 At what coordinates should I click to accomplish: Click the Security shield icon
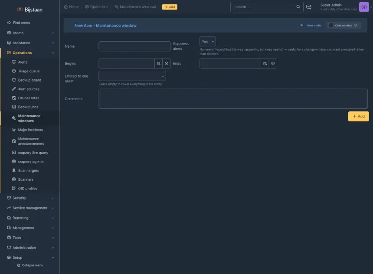point(9,198)
